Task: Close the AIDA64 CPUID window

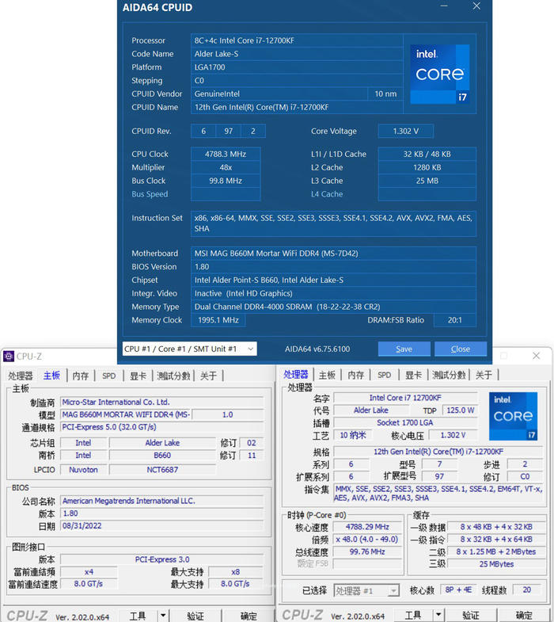Action: pyautogui.click(x=476, y=6)
